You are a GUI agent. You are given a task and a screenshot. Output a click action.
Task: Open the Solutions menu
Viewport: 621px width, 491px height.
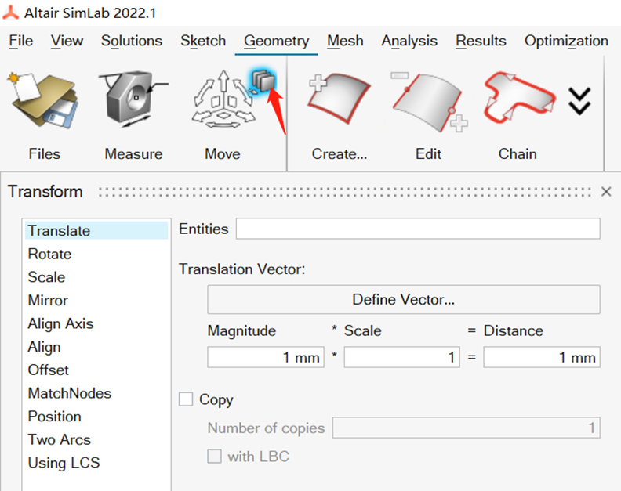pyautogui.click(x=132, y=41)
